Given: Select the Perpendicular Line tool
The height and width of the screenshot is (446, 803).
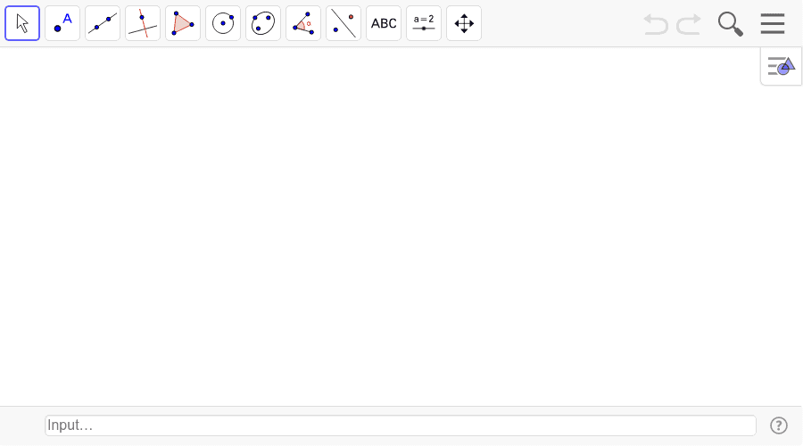Looking at the screenshot, I should click(x=143, y=23).
